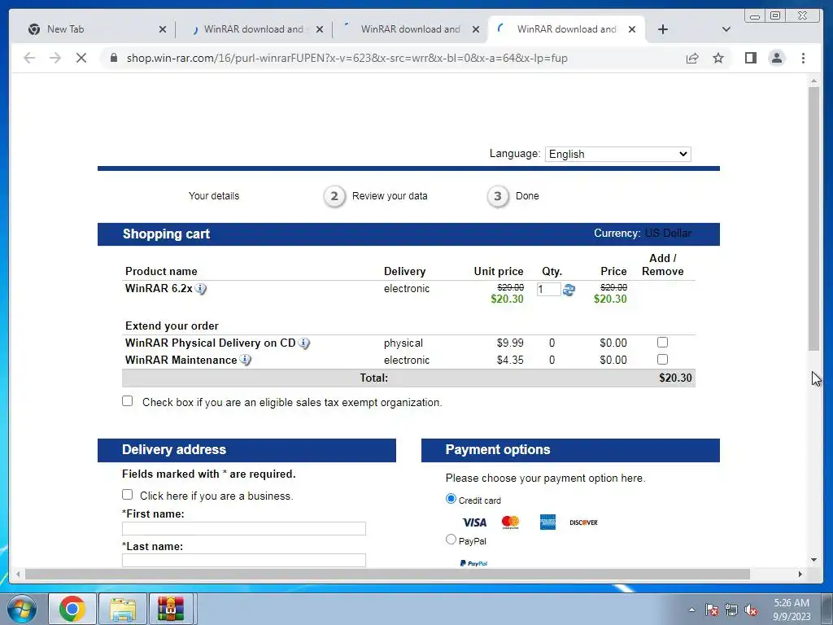Click the WinRAR 6.2x info icon
The width and height of the screenshot is (833, 625).
[200, 289]
